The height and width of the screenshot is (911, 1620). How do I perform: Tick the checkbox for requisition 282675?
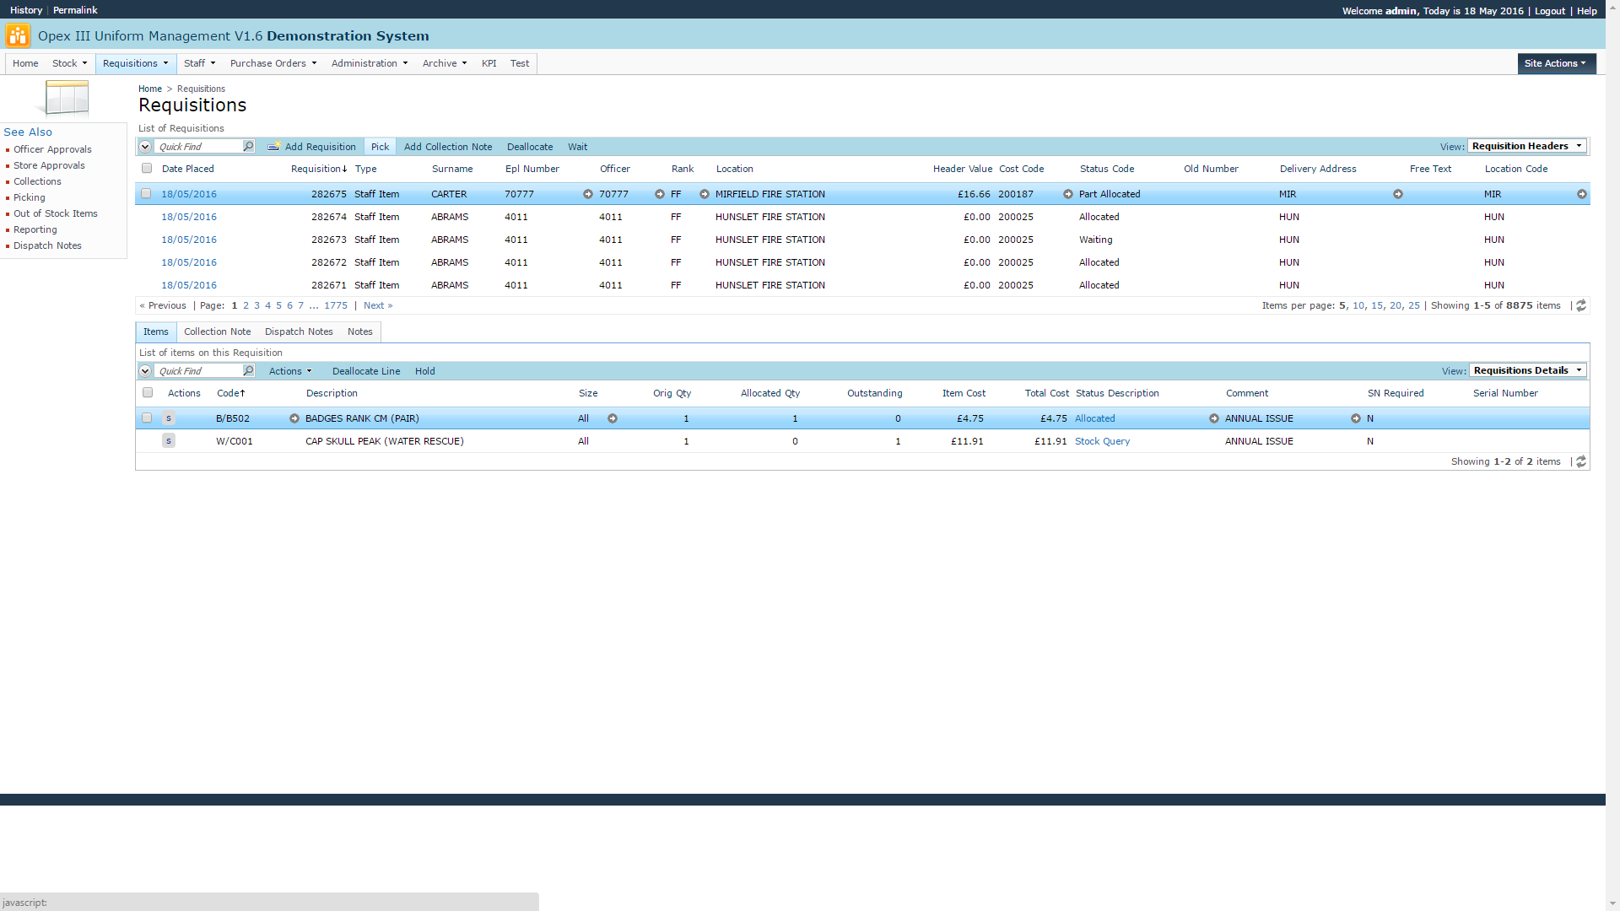point(146,194)
